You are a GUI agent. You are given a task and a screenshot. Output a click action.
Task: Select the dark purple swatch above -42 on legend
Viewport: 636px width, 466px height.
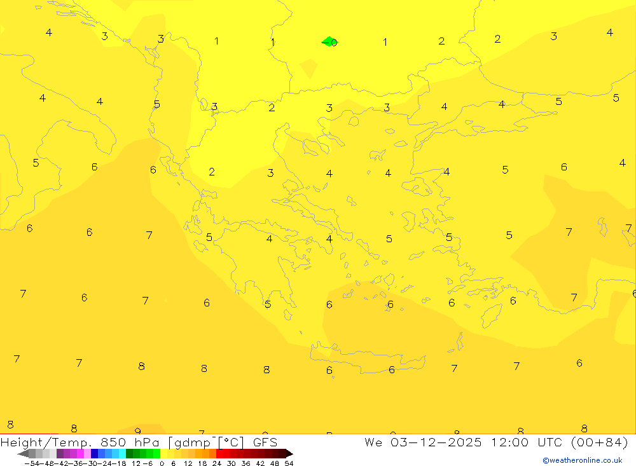[x=60, y=453]
